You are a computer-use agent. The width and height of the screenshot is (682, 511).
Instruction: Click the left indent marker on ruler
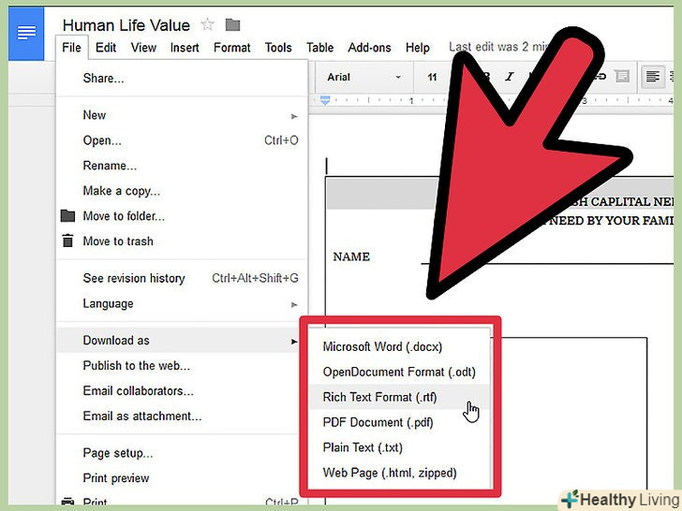(325, 100)
